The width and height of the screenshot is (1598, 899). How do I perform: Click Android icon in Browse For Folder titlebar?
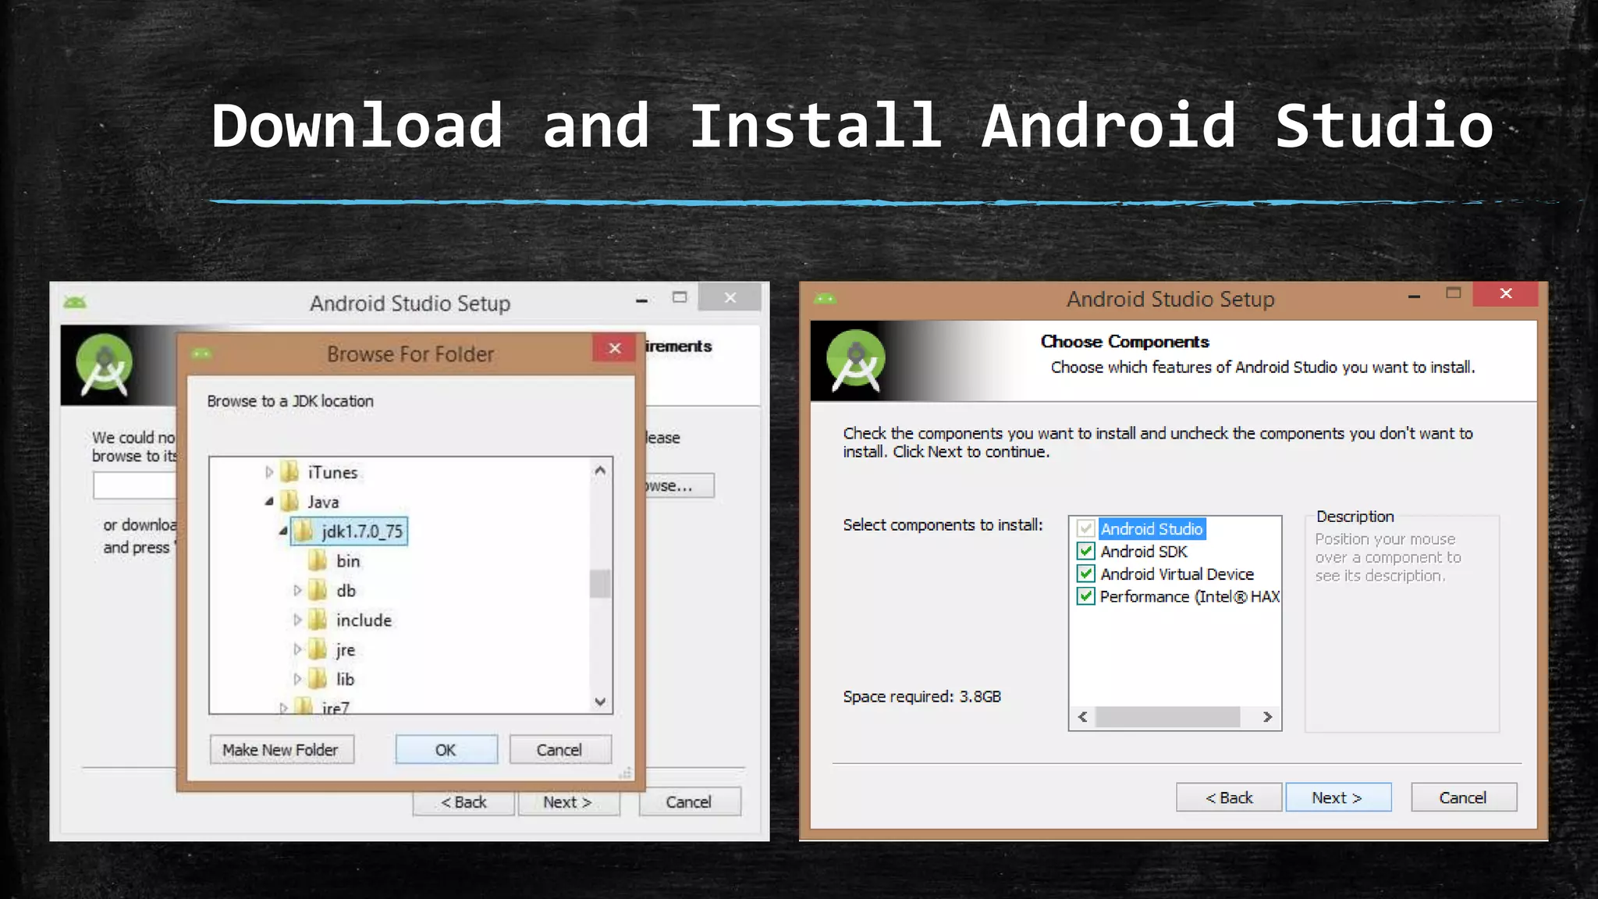coord(201,354)
